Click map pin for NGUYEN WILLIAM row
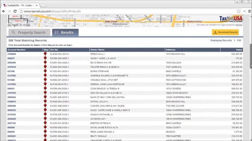252x141 pixels. (x=45, y=92)
